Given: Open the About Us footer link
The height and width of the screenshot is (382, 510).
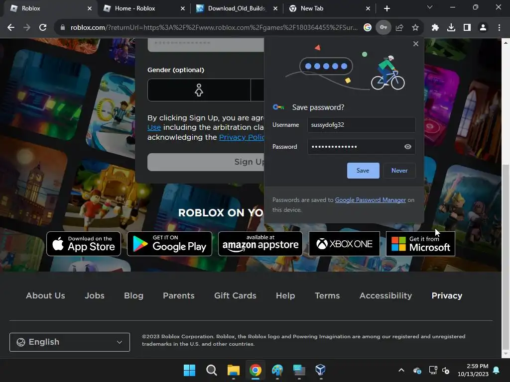Looking at the screenshot, I should click(x=45, y=295).
